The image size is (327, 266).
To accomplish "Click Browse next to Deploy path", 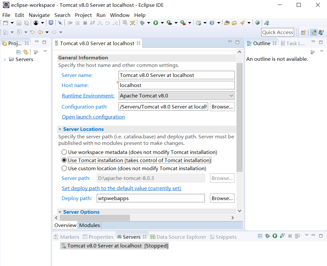I will point(222,198).
